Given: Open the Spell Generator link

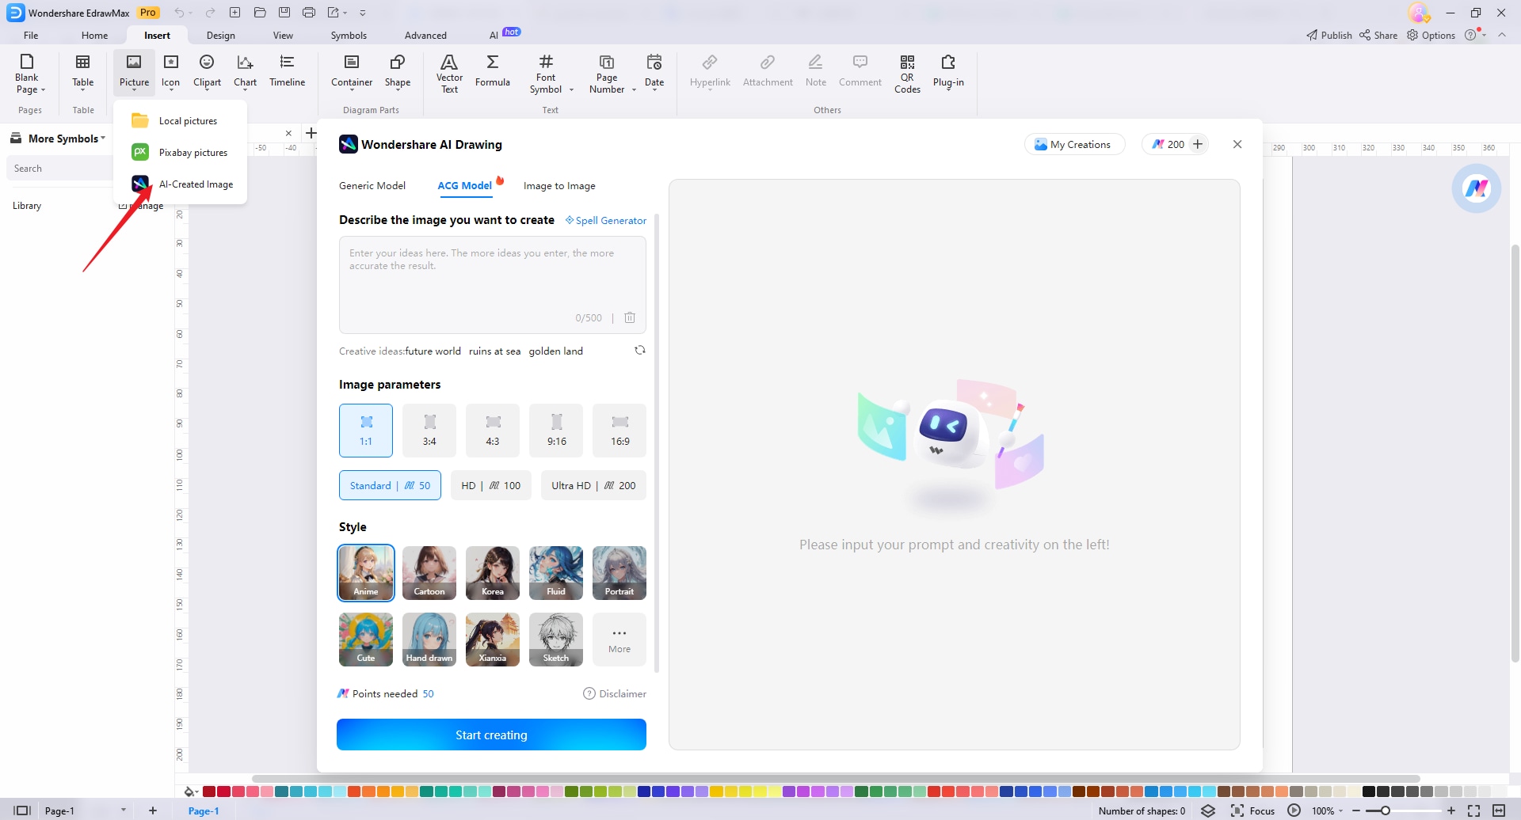Looking at the screenshot, I should click(x=606, y=220).
